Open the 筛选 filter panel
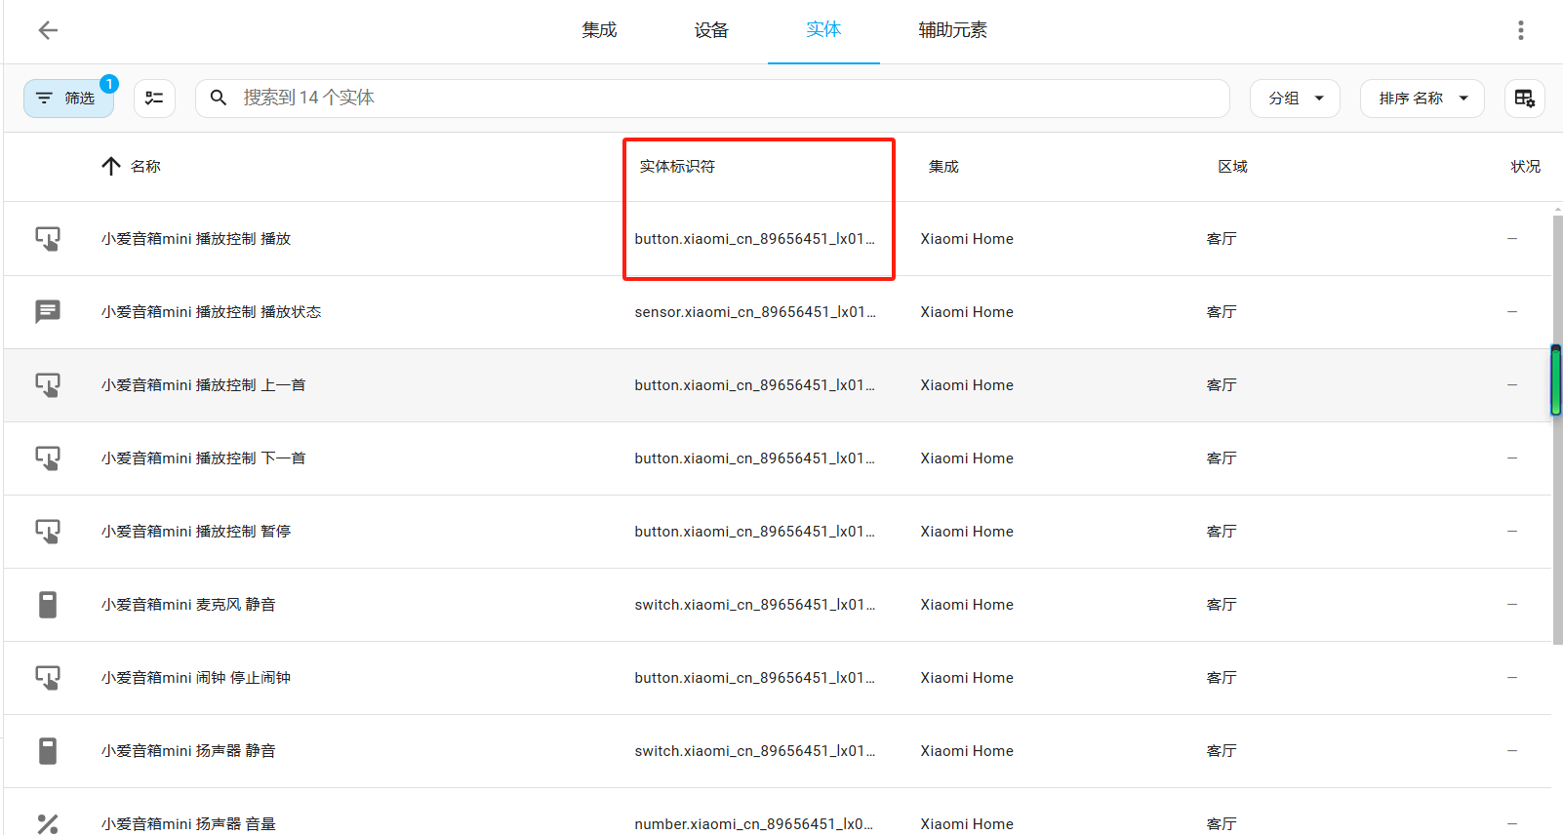The width and height of the screenshot is (1563, 835). 68,99
